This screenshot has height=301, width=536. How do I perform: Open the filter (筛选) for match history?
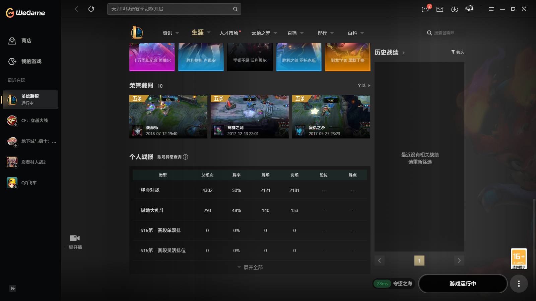point(458,52)
